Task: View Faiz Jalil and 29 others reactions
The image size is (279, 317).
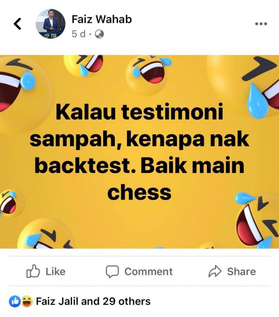Action: [93, 301]
